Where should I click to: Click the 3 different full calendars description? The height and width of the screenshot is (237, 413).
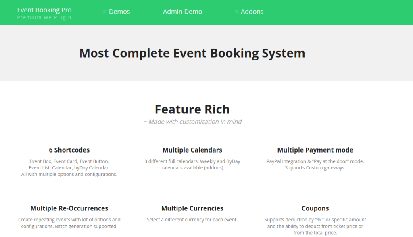pos(192,164)
